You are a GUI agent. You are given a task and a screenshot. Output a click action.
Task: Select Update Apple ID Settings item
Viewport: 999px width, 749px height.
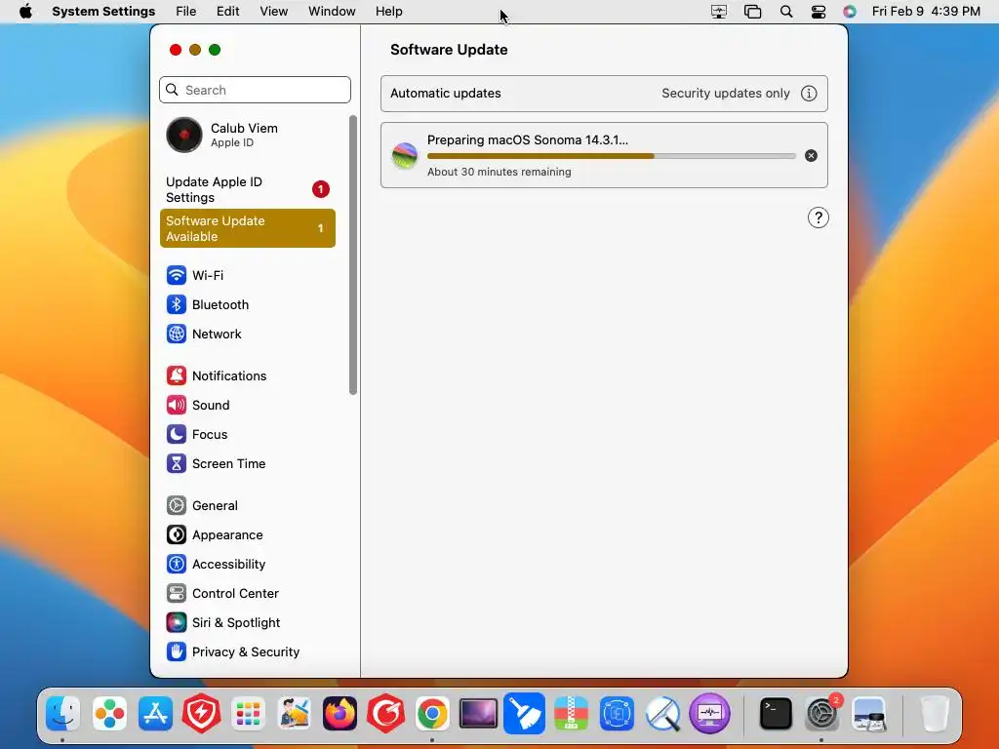248,190
